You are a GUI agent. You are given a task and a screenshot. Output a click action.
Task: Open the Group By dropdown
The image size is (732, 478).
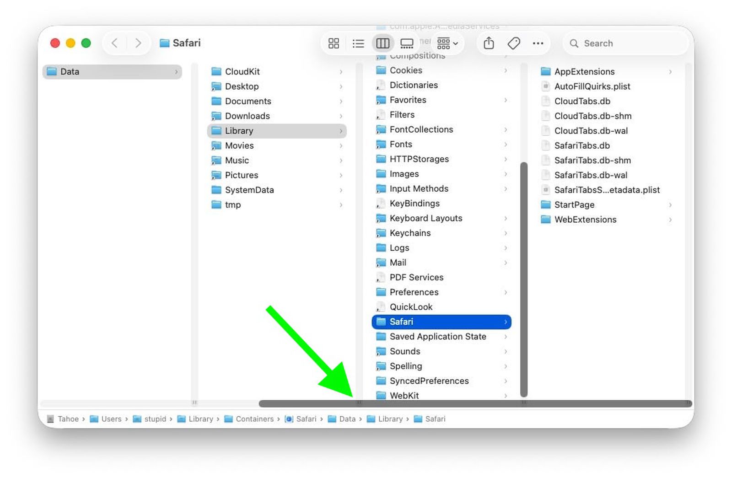[447, 43]
